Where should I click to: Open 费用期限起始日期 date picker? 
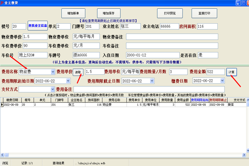pyautogui.click(x=68, y=81)
